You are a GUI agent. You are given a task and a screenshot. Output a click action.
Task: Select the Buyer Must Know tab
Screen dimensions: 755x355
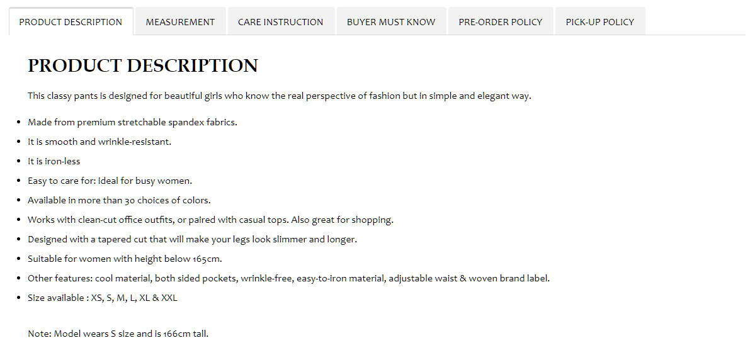[x=391, y=21]
